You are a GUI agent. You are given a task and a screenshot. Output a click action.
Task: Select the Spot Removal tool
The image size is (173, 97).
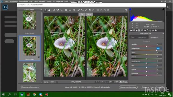coord(78,10)
